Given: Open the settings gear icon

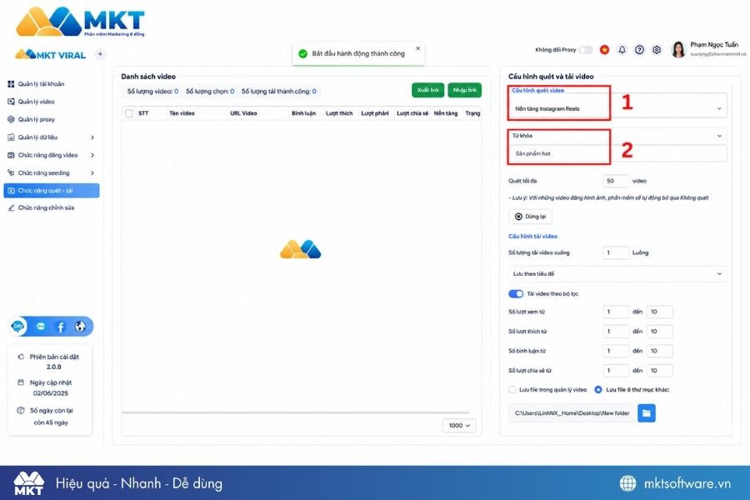Looking at the screenshot, I should [657, 50].
